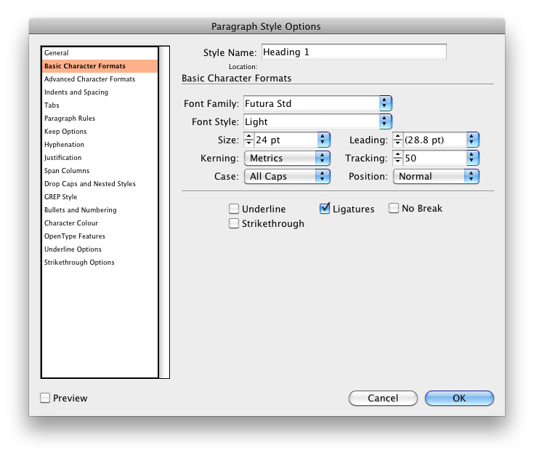Enable the Underline checkbox
Image resolution: width=534 pixels, height=456 pixels.
[234, 209]
